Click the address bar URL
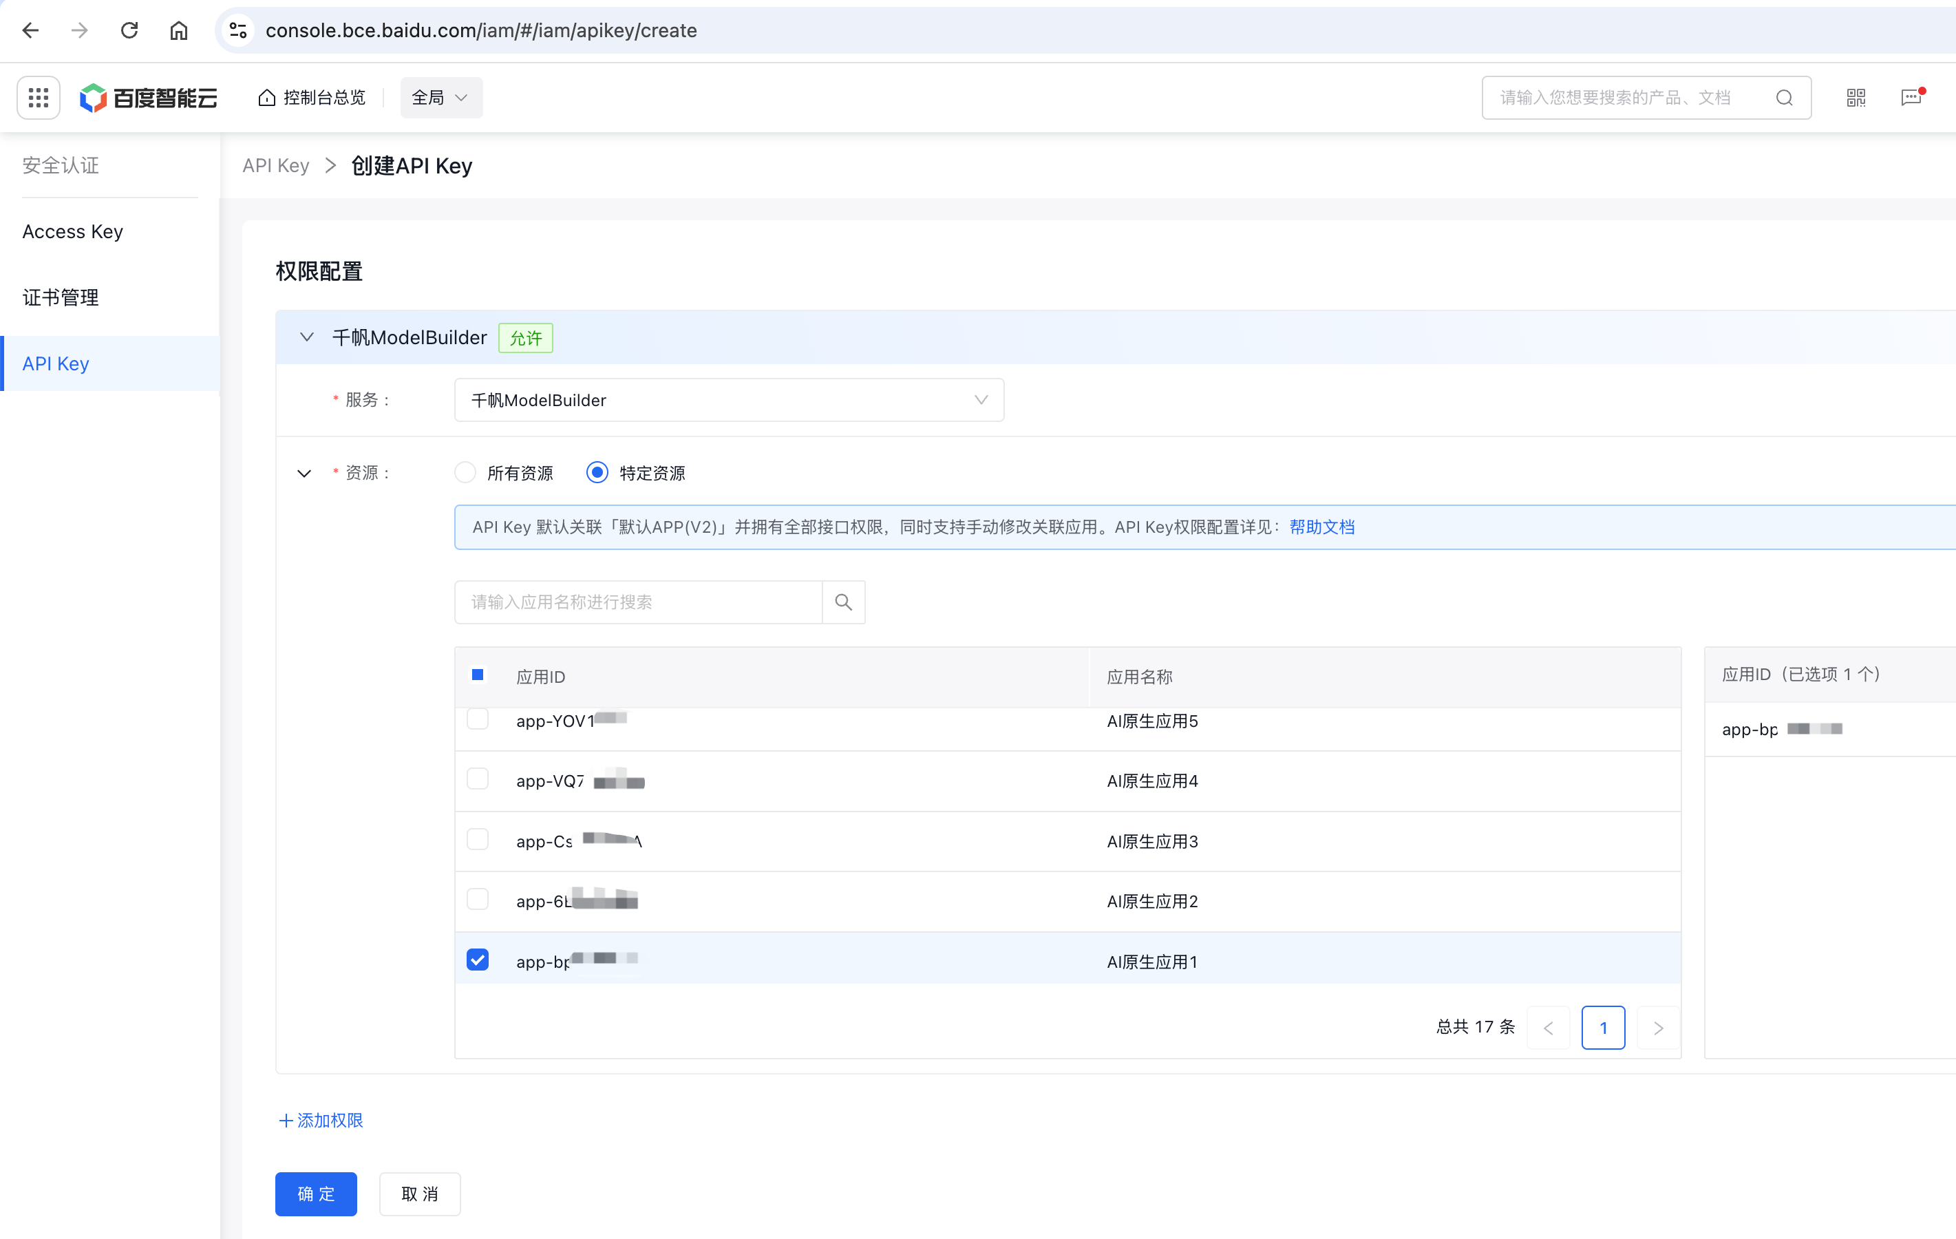 point(481,30)
